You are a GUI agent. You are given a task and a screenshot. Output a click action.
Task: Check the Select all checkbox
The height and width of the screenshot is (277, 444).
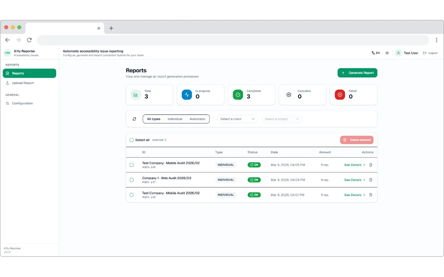[x=131, y=140]
